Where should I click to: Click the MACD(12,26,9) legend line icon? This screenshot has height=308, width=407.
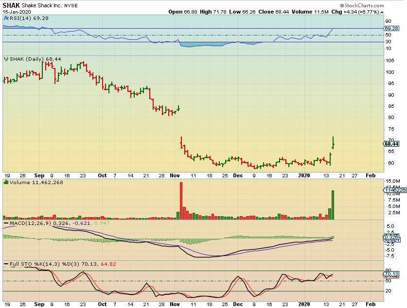coord(5,222)
